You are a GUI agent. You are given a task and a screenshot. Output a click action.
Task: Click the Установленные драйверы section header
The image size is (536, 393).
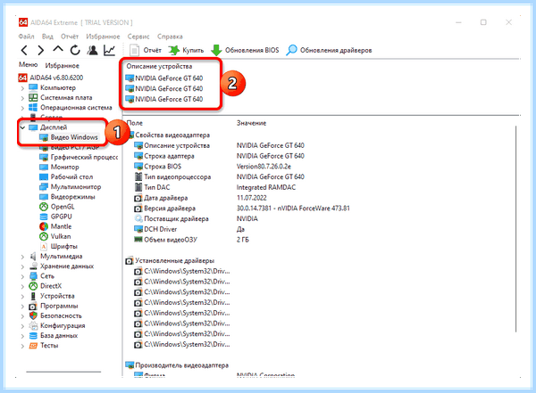point(170,261)
